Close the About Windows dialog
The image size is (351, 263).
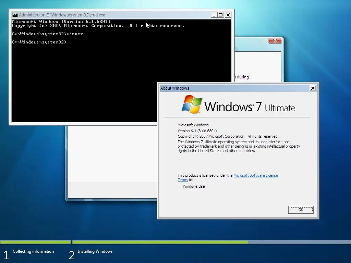[x=313, y=88]
